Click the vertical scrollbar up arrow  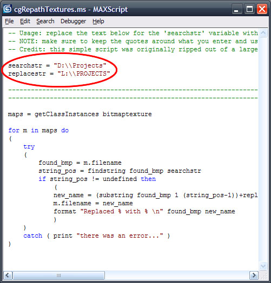pos(263,33)
